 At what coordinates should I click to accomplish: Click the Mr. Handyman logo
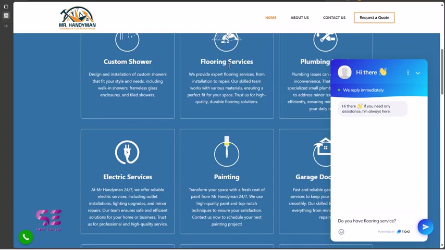pos(77,18)
